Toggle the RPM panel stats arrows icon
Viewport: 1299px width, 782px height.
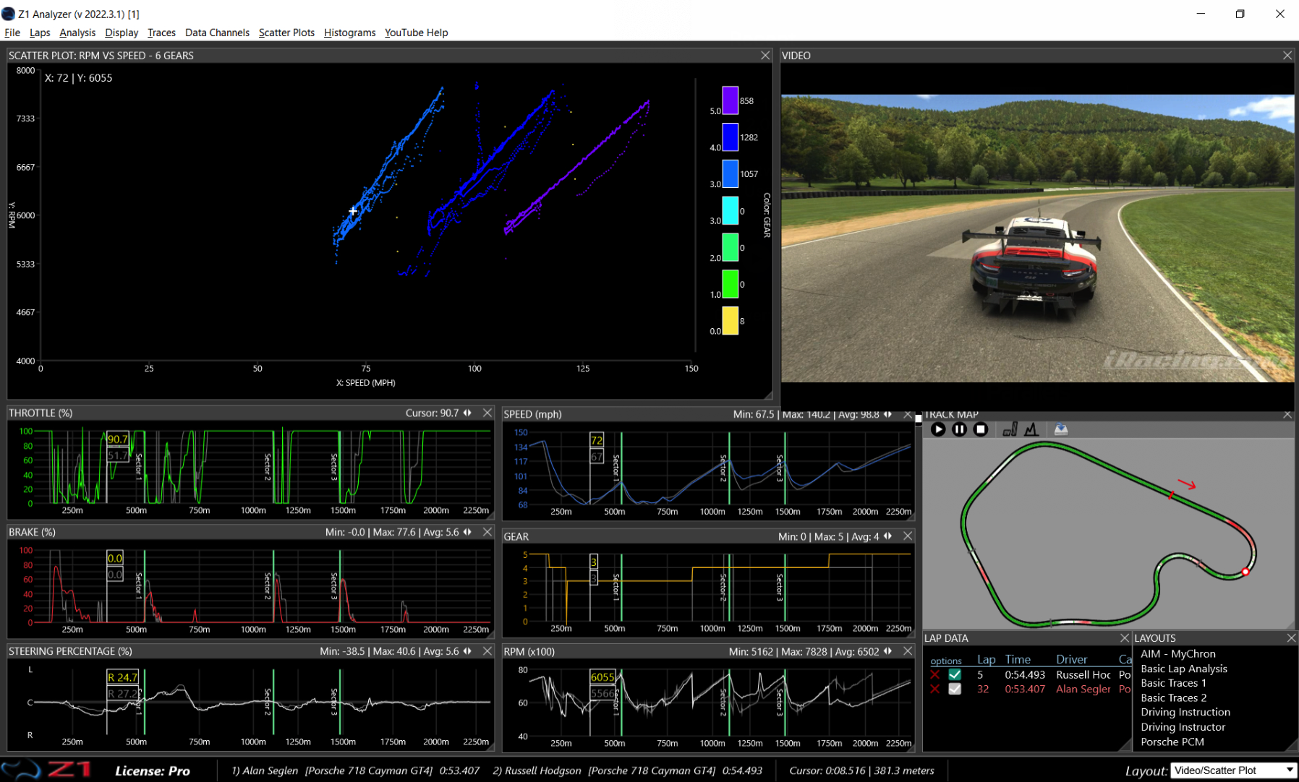pos(888,651)
